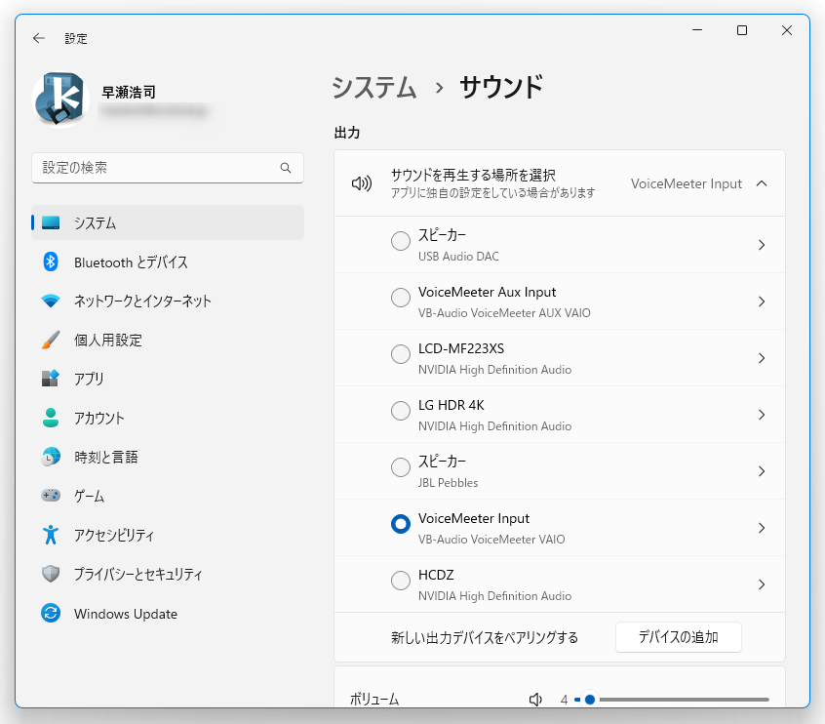825x724 pixels.
Task: Click the user name 早瀬浩司
Action: pos(129,92)
